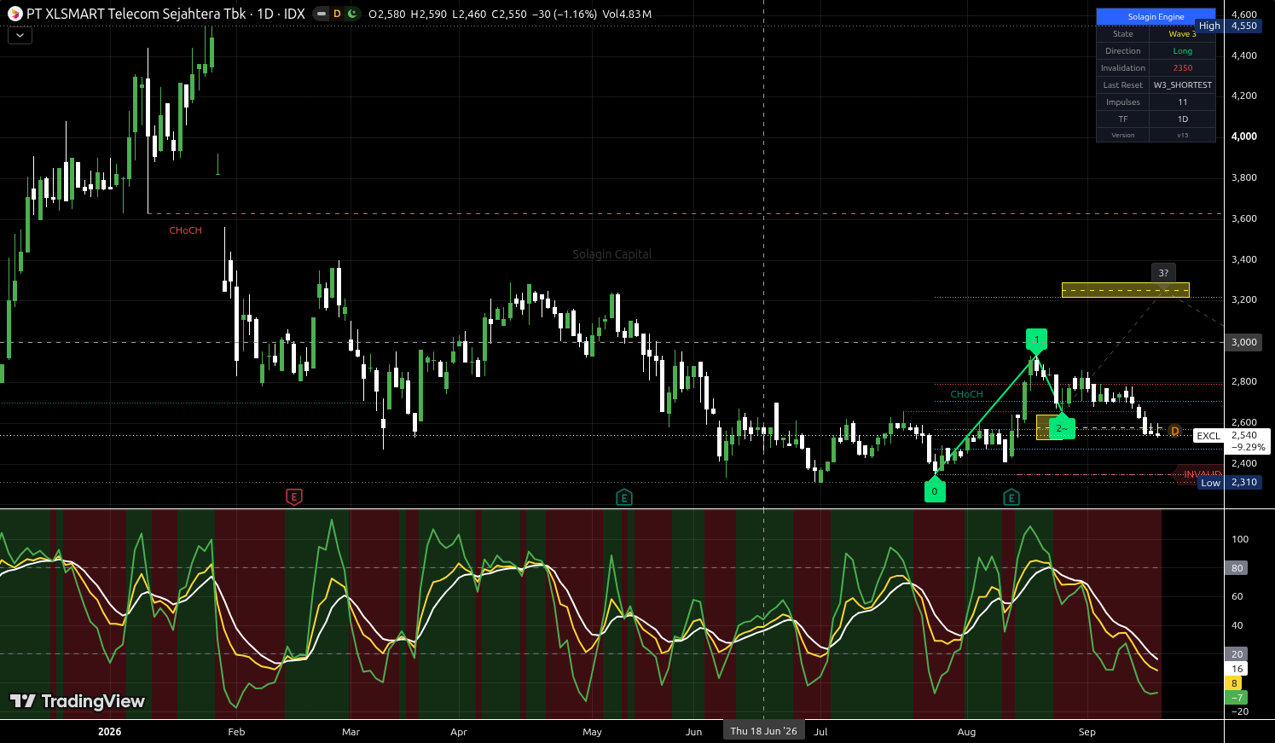Click the red CHoCH label near February

pyautogui.click(x=185, y=230)
